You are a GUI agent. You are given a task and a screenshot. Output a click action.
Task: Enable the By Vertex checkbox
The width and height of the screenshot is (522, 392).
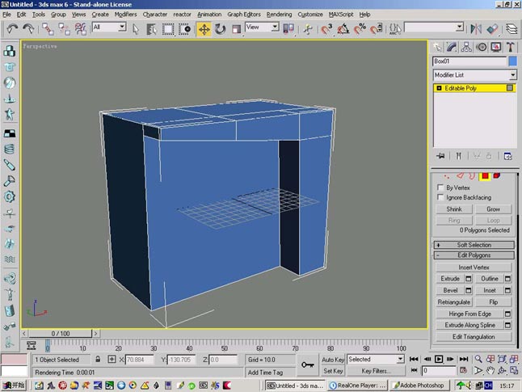[440, 188]
